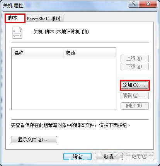Viewport: 160px width, 166px height.
Task: Click the 应用(A) button
Action: click(x=140, y=156)
